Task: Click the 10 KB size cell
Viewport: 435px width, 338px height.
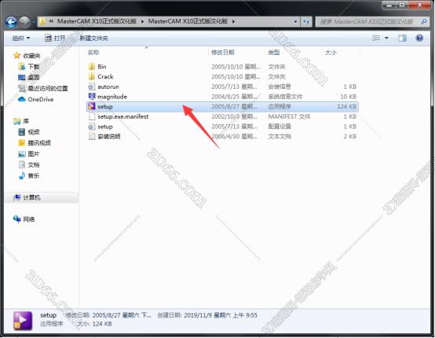Action: point(348,97)
